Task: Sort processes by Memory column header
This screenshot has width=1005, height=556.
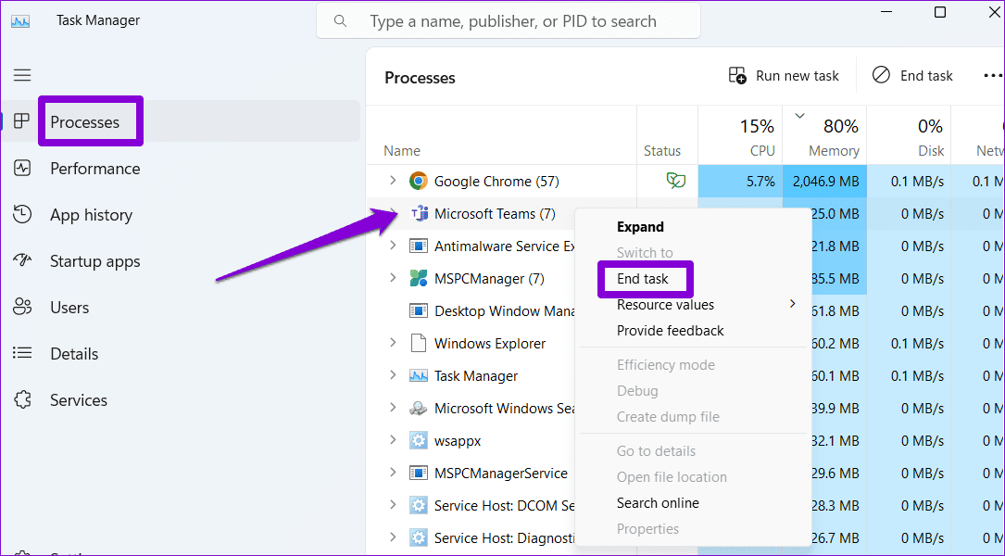Action: [x=833, y=150]
